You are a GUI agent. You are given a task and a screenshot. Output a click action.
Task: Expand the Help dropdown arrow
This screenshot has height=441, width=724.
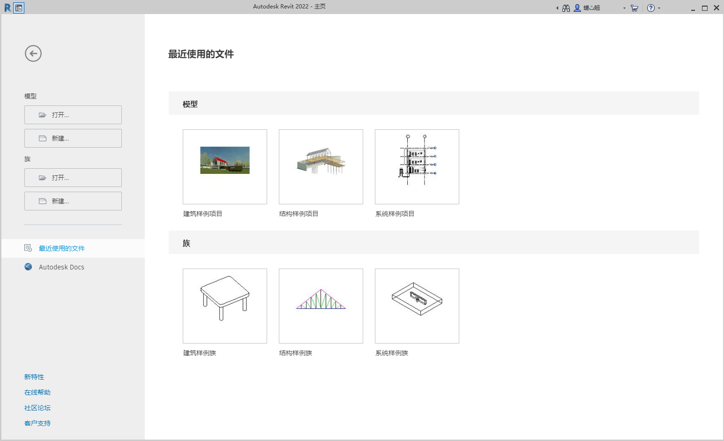(x=659, y=8)
